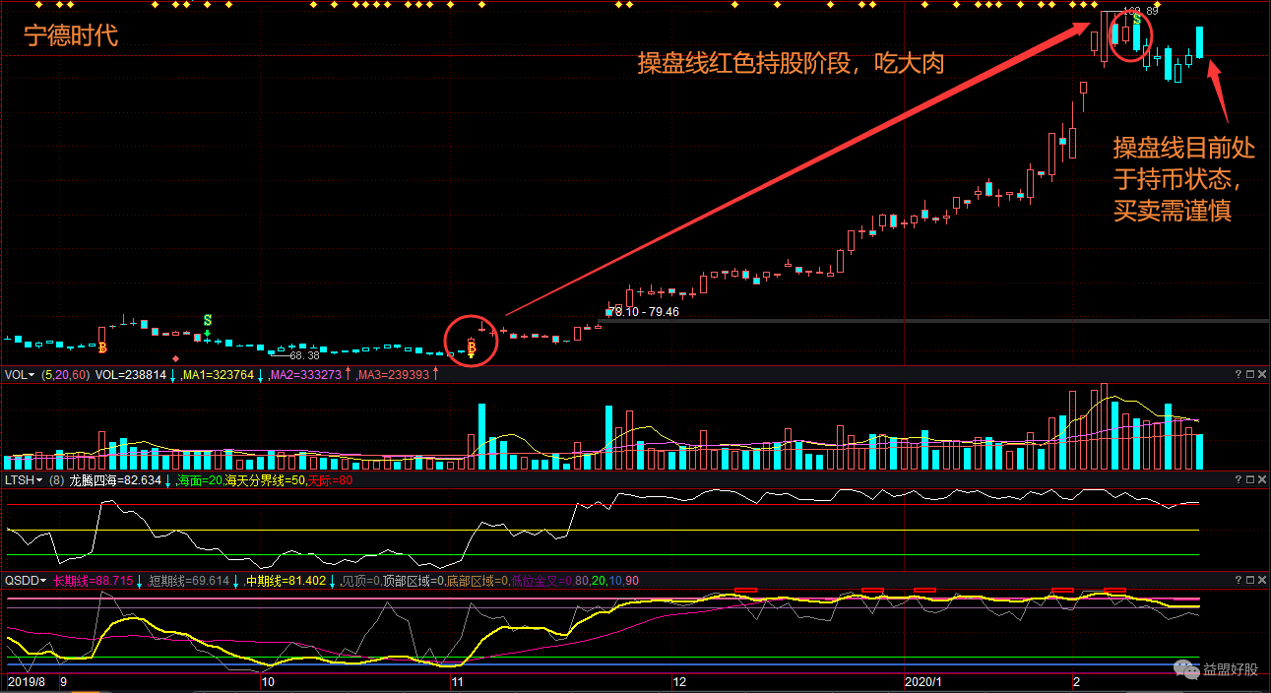Click the help icon in LTSH panel
This screenshot has height=693, width=1271.
click(1238, 479)
